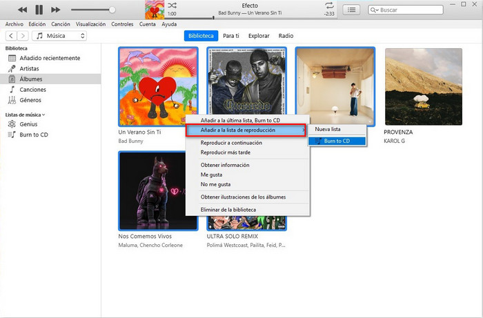Open Artistas in the sidebar

pyautogui.click(x=50, y=68)
